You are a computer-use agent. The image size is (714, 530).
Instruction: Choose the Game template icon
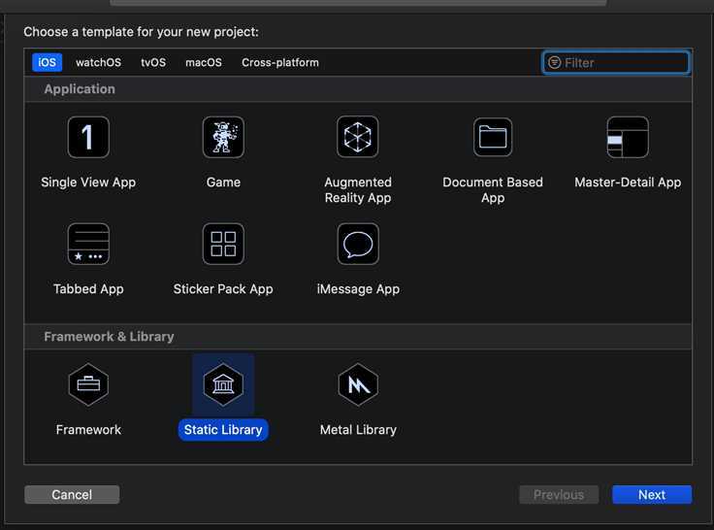point(223,137)
